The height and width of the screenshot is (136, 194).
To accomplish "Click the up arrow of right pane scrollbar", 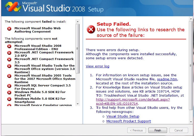I will tap(191, 19).
